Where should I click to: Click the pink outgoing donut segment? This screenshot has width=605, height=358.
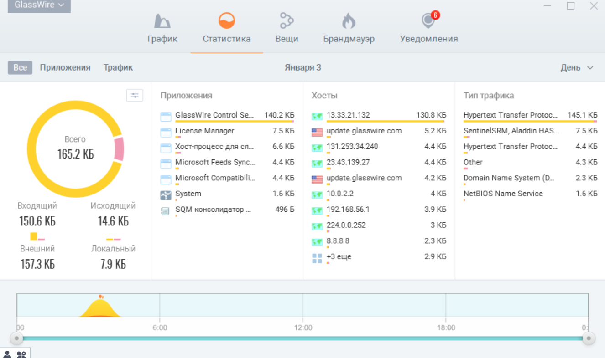tap(119, 149)
